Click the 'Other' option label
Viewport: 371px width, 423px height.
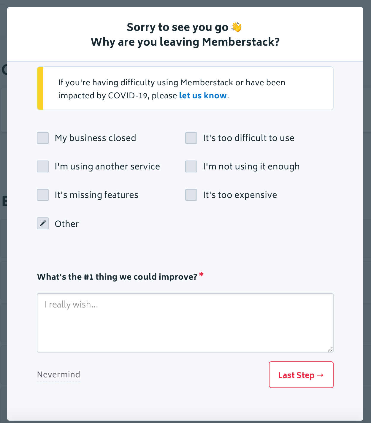click(x=67, y=224)
